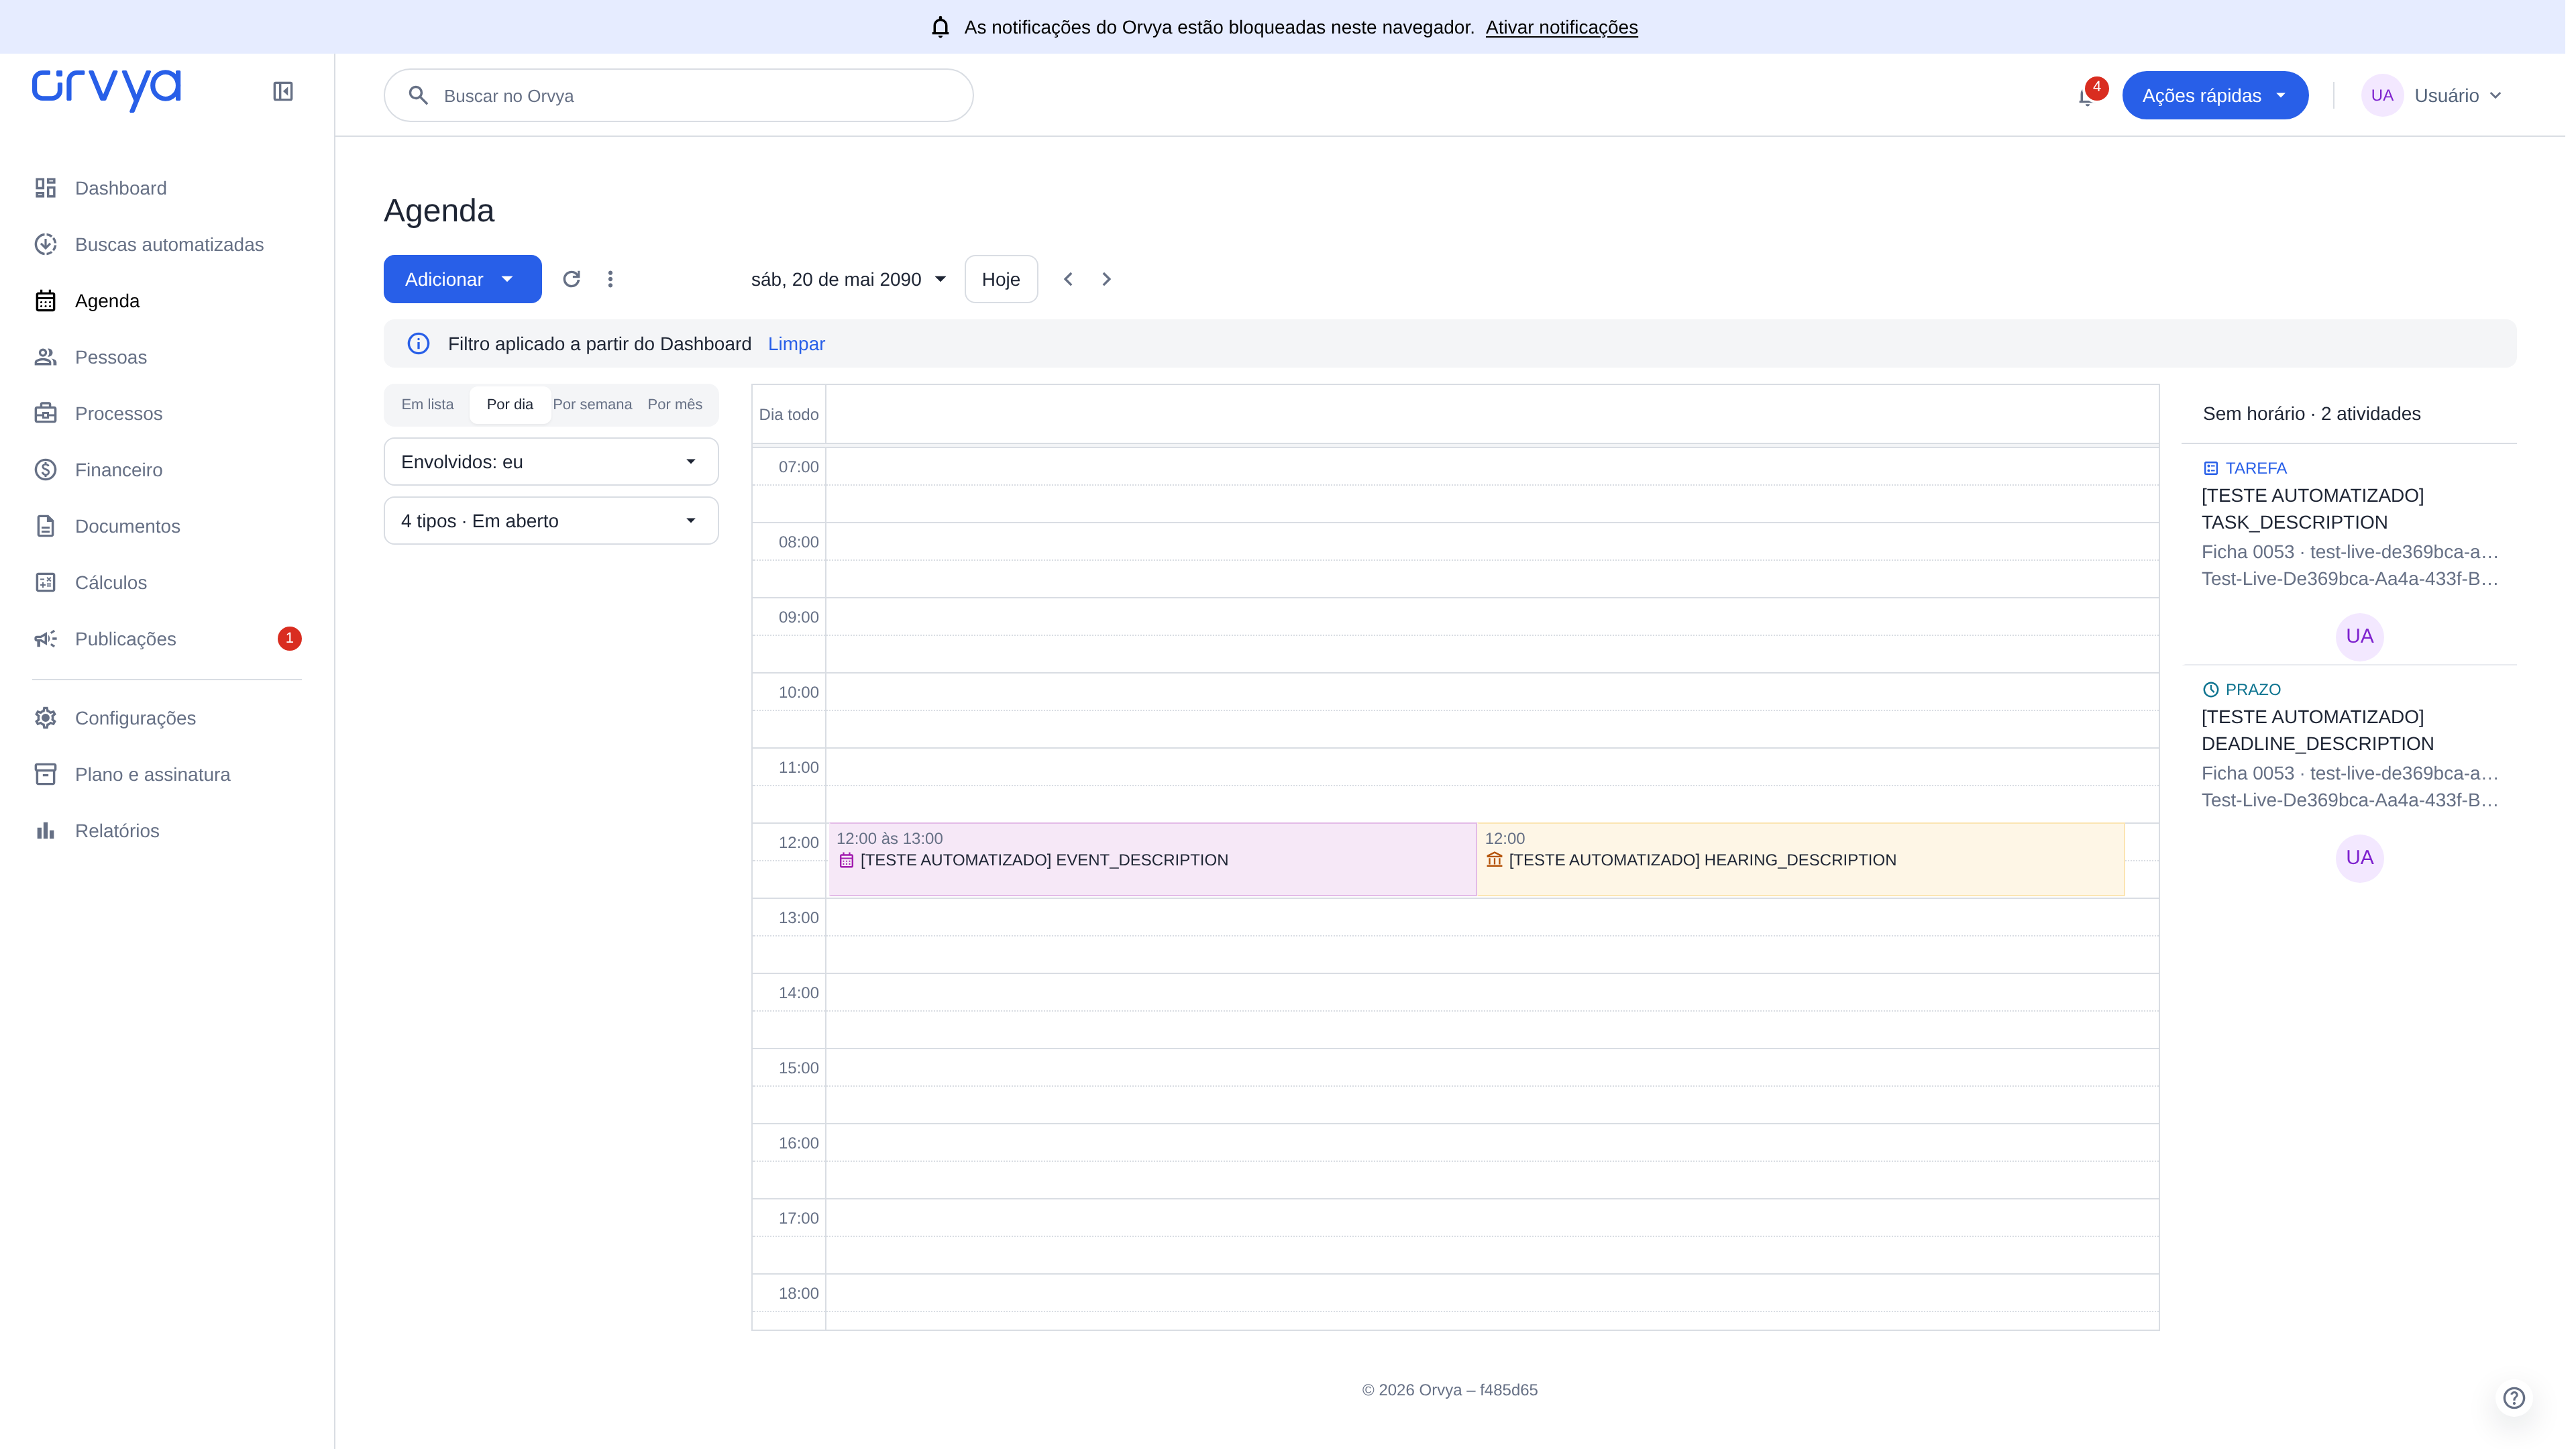The height and width of the screenshot is (1449, 2576).
Task: Select the Por dia view
Action: coord(510,405)
